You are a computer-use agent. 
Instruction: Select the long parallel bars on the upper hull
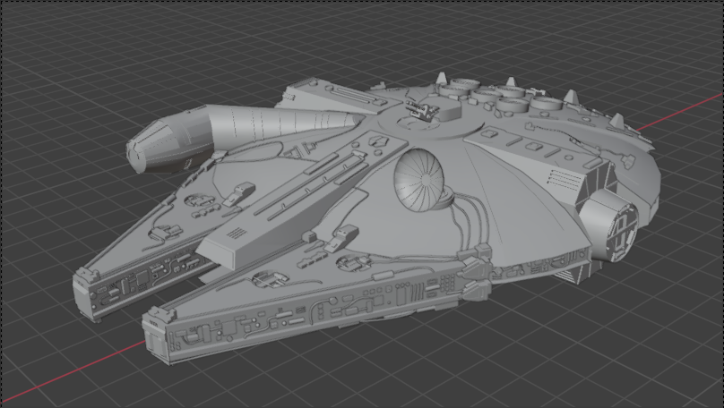pos(309,181)
